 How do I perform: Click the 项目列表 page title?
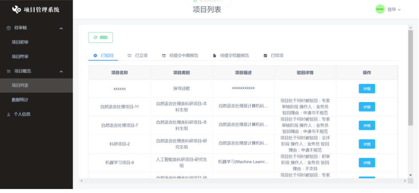(207, 10)
